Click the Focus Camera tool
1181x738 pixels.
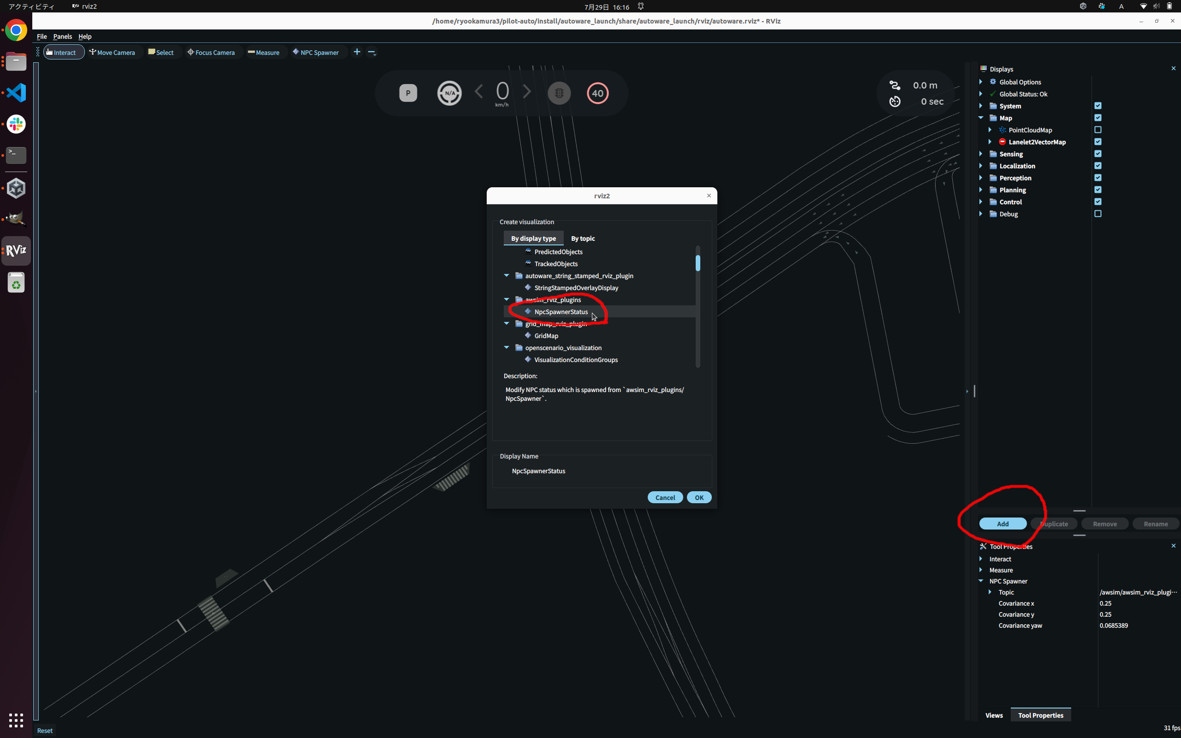[x=211, y=52]
